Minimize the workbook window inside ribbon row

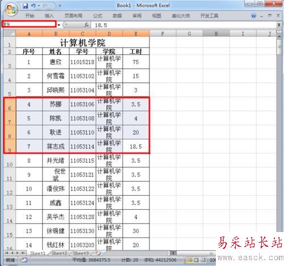[262, 16]
